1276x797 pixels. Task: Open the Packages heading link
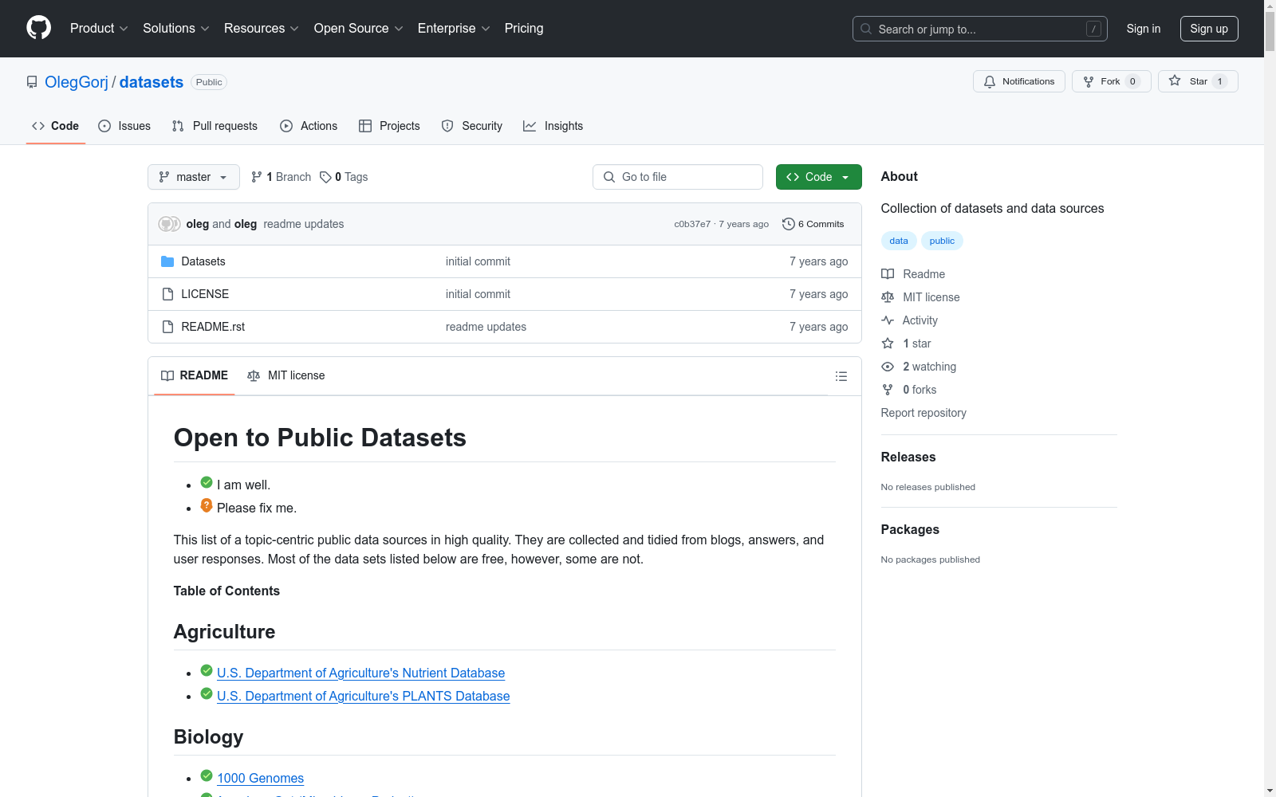click(x=910, y=529)
